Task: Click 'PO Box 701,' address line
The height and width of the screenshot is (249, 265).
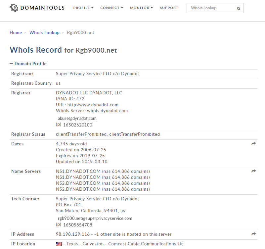Action: (69, 205)
